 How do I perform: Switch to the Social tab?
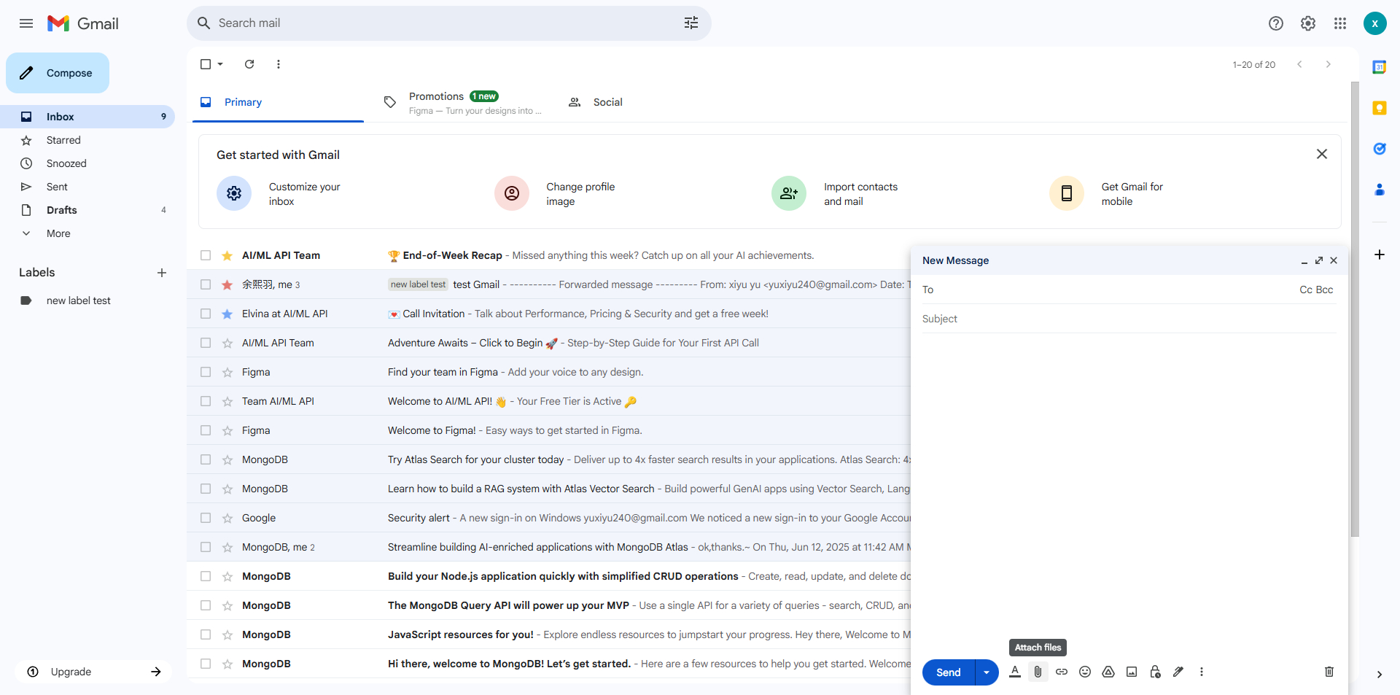pos(647,102)
